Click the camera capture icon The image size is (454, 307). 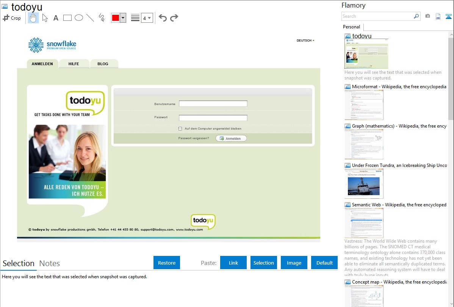click(427, 16)
